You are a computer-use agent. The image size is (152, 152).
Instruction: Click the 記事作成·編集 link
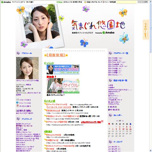point(24,111)
